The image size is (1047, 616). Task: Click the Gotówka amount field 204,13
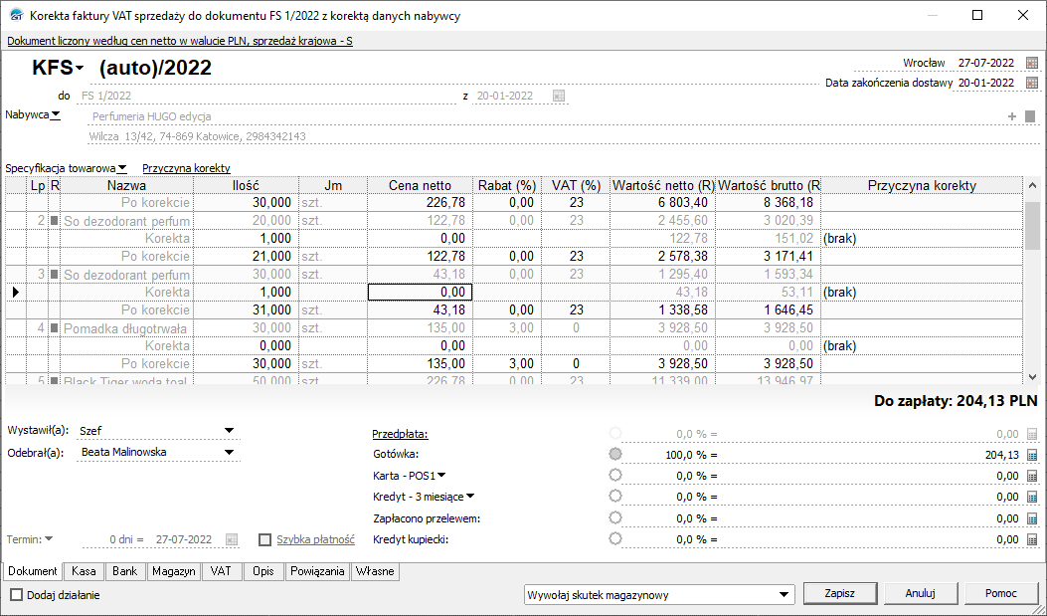point(870,455)
